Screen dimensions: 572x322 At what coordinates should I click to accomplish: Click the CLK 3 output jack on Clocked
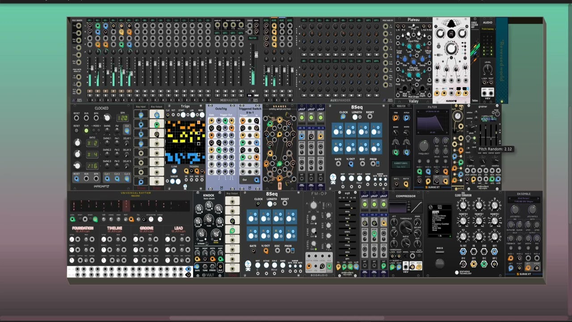(x=127, y=178)
